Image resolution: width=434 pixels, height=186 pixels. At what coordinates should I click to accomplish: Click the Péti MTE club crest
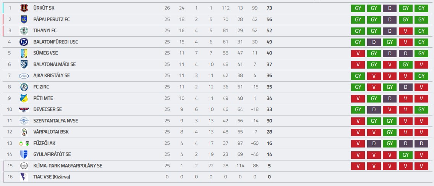(24, 98)
